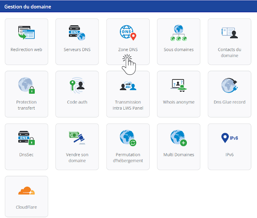Open the Whois anonyme icon
The height and width of the screenshot is (218, 257).
[x=178, y=85]
